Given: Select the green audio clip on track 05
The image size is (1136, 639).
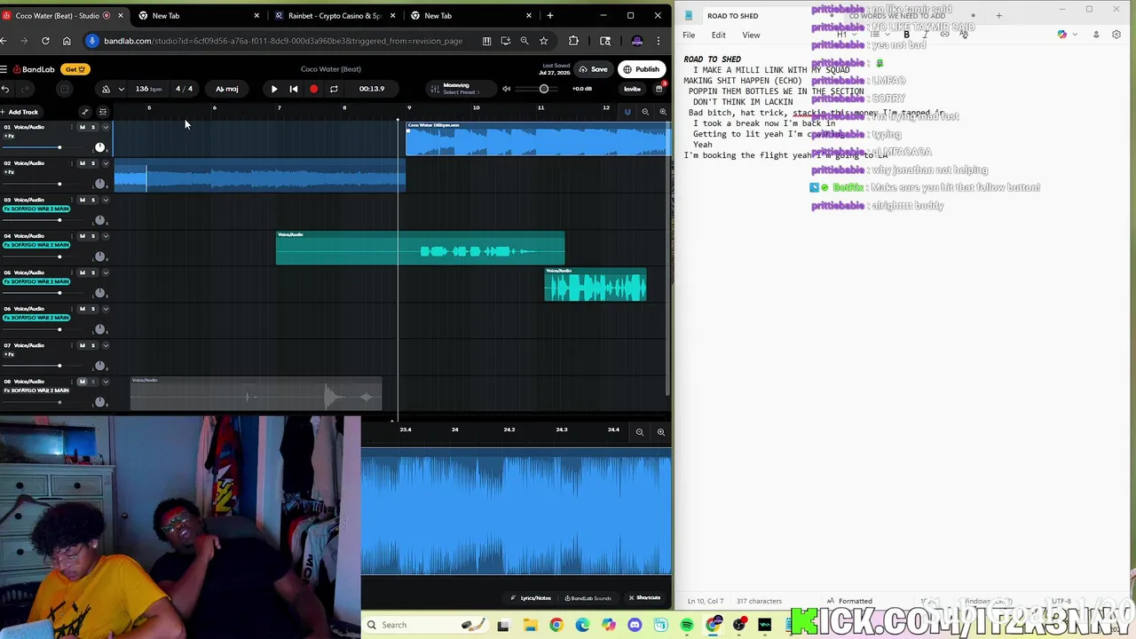Looking at the screenshot, I should (x=596, y=284).
